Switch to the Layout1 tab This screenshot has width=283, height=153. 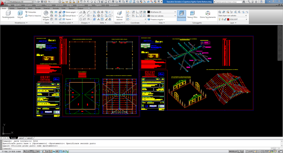[21, 138]
